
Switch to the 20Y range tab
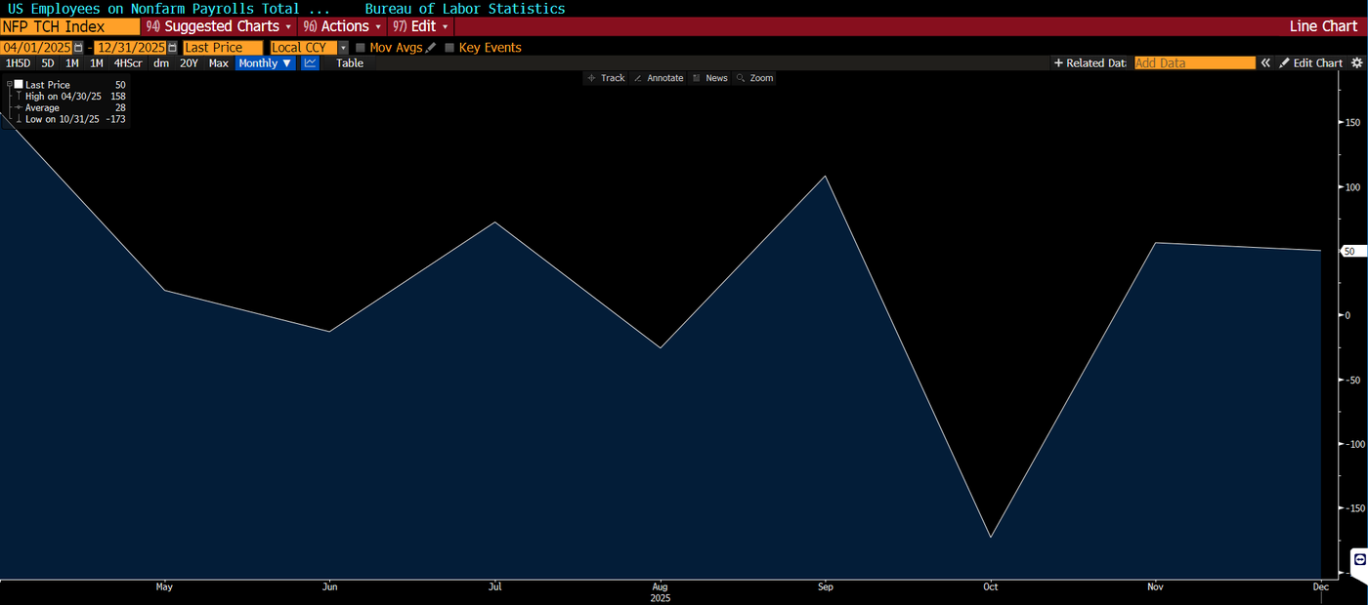190,62
